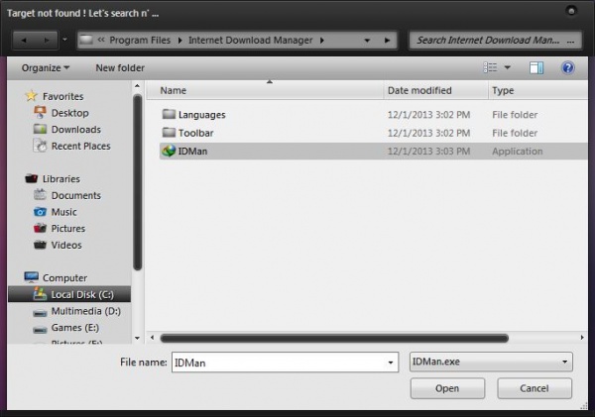Select the Toolbar folder

(x=195, y=133)
